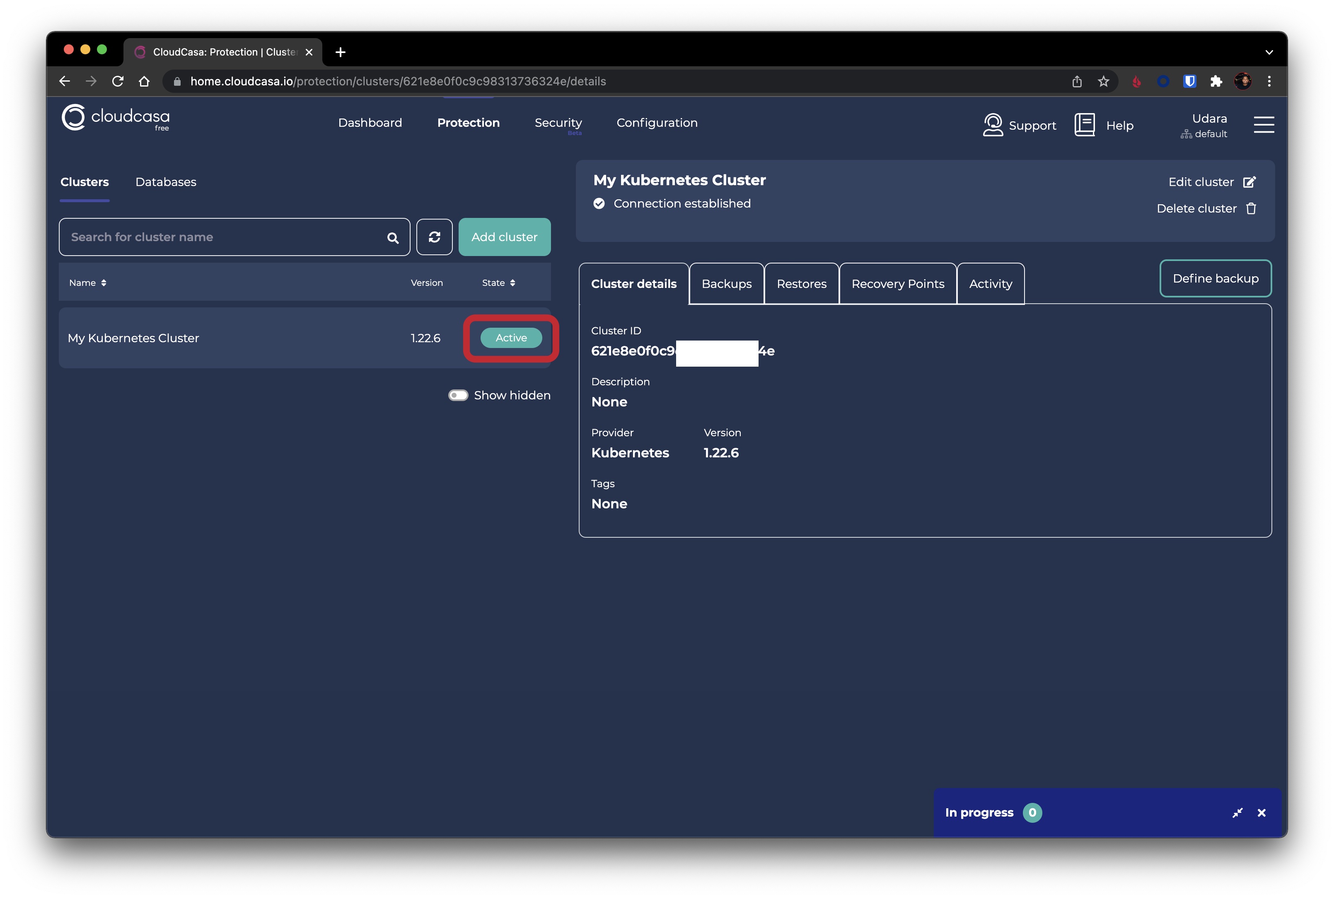Sort clusters by Name column
The width and height of the screenshot is (1334, 899).
[x=88, y=283]
